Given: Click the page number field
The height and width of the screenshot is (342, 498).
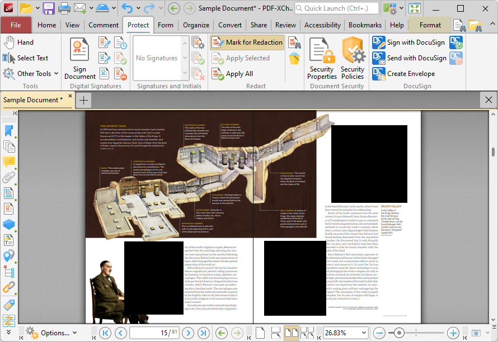Looking at the screenshot, I should pyautogui.click(x=154, y=333).
